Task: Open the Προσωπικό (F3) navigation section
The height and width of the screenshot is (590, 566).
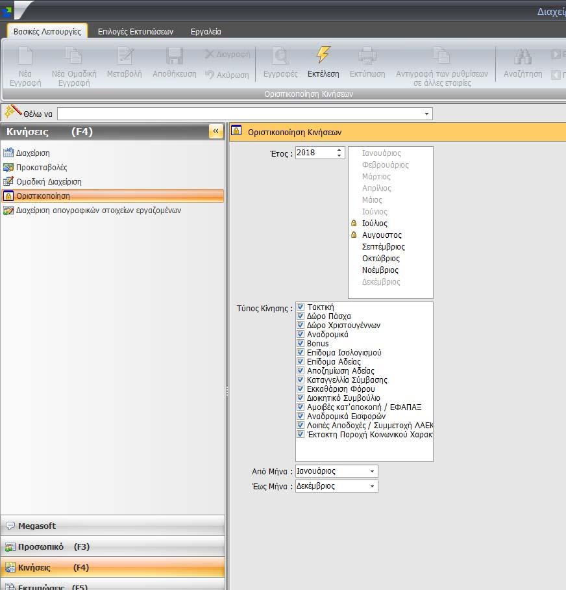Action: (113, 546)
